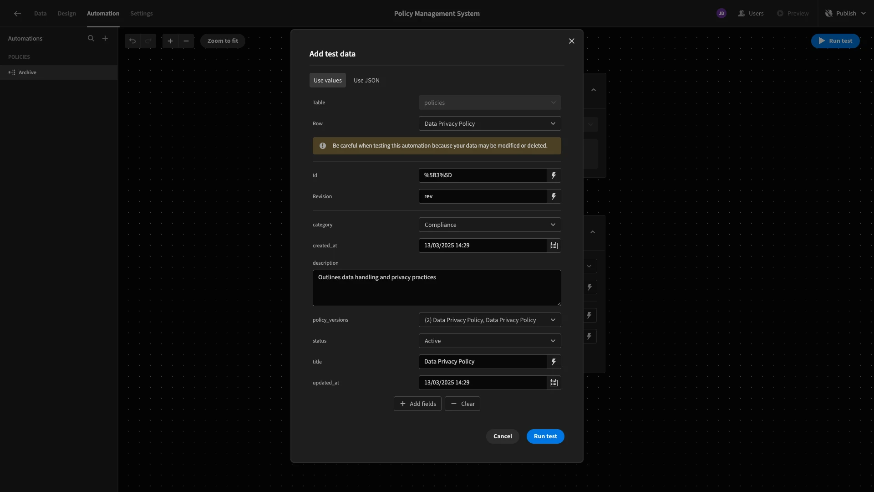Select the Archive automation in the sidebar
Screen dimensions: 874x492
tap(59, 72)
